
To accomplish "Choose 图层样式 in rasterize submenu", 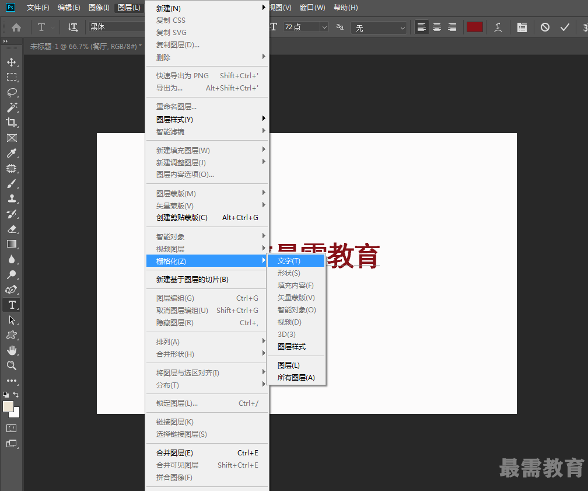I will click(296, 347).
